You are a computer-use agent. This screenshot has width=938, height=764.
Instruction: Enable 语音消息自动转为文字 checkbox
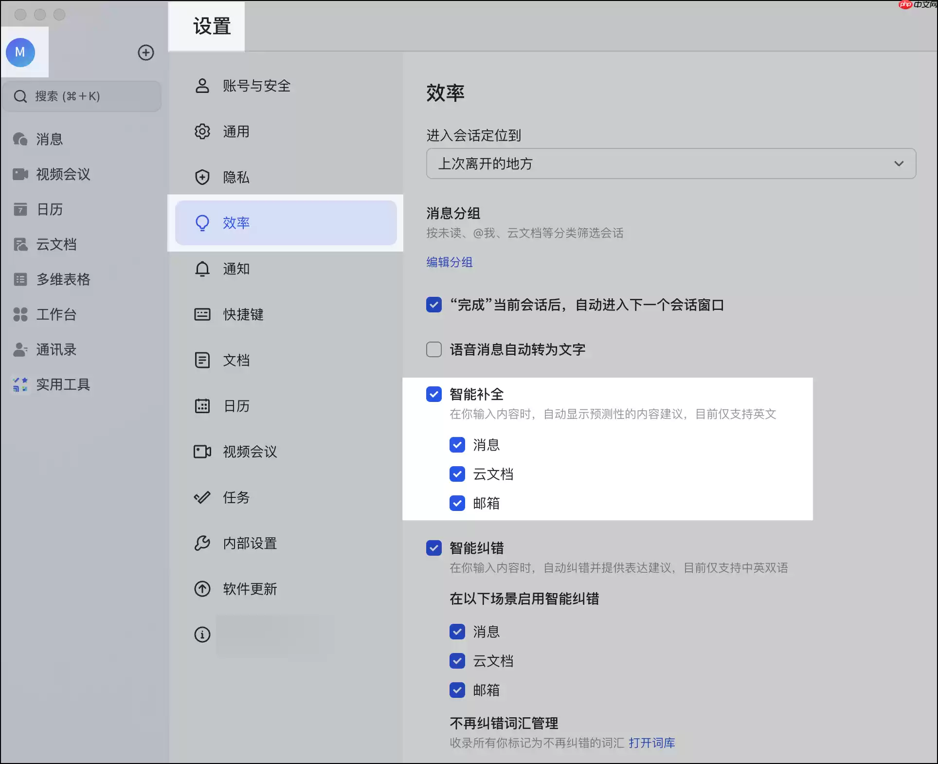(x=433, y=349)
